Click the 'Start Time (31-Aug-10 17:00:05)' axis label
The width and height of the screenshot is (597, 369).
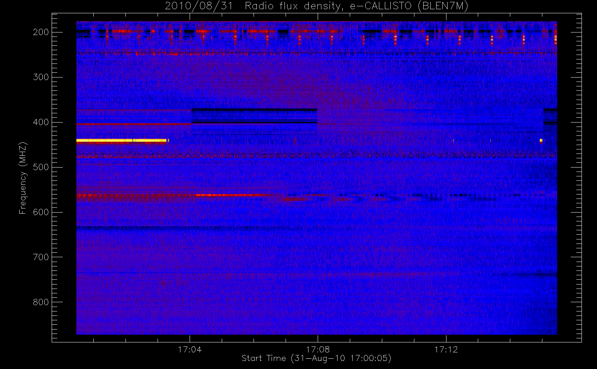[x=316, y=358]
